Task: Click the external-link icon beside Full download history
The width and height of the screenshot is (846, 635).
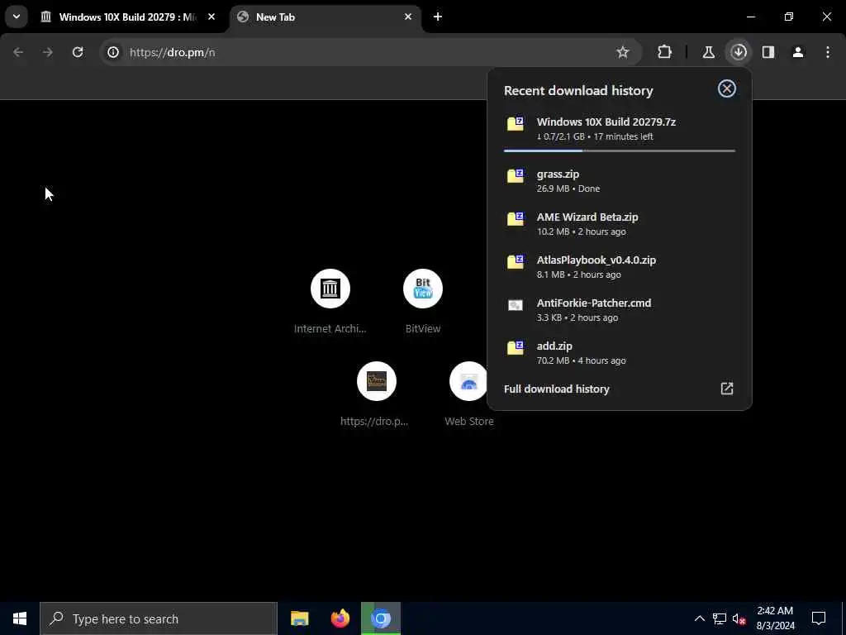Action: point(727,389)
